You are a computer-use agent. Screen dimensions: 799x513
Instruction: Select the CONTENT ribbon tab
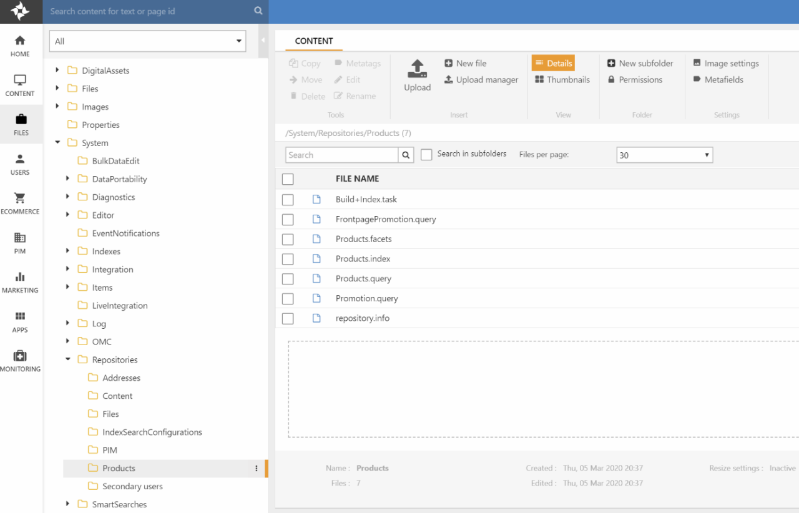click(314, 41)
